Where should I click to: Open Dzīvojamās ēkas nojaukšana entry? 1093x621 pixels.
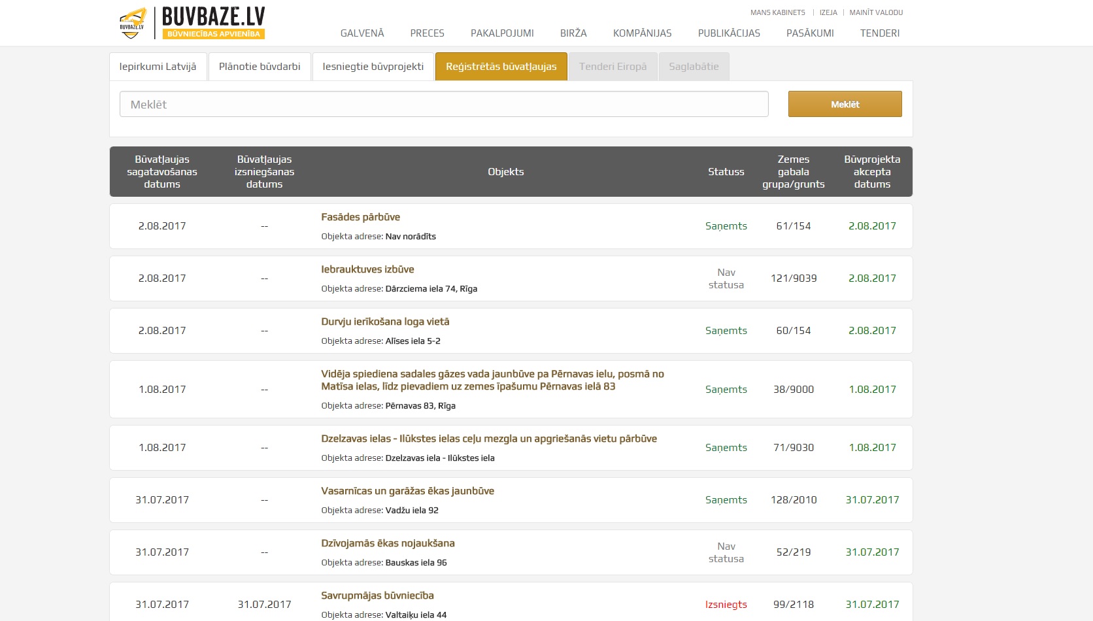pyautogui.click(x=388, y=543)
